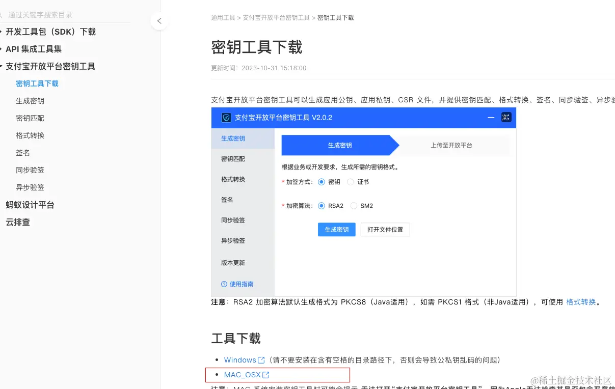This screenshot has height=389, width=615.
Task: Open 签名 page in left sidebar
Action: (x=23, y=153)
